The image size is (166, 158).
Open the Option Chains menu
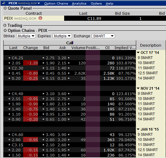pyautogui.click(x=56, y=4)
